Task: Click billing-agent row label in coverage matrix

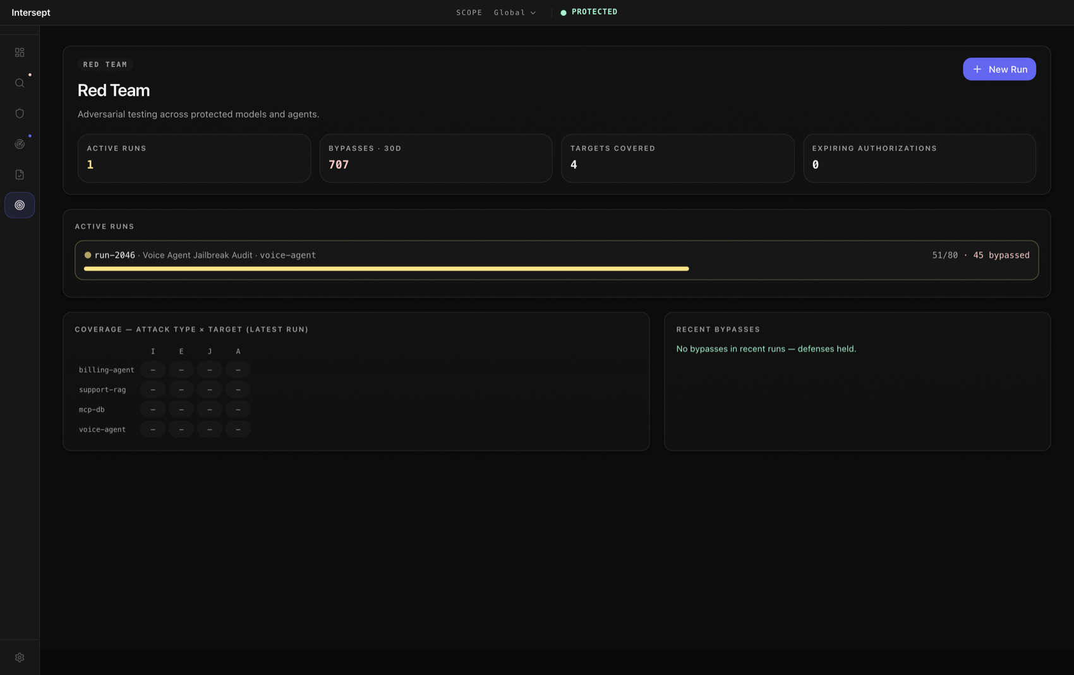Action: point(106,370)
